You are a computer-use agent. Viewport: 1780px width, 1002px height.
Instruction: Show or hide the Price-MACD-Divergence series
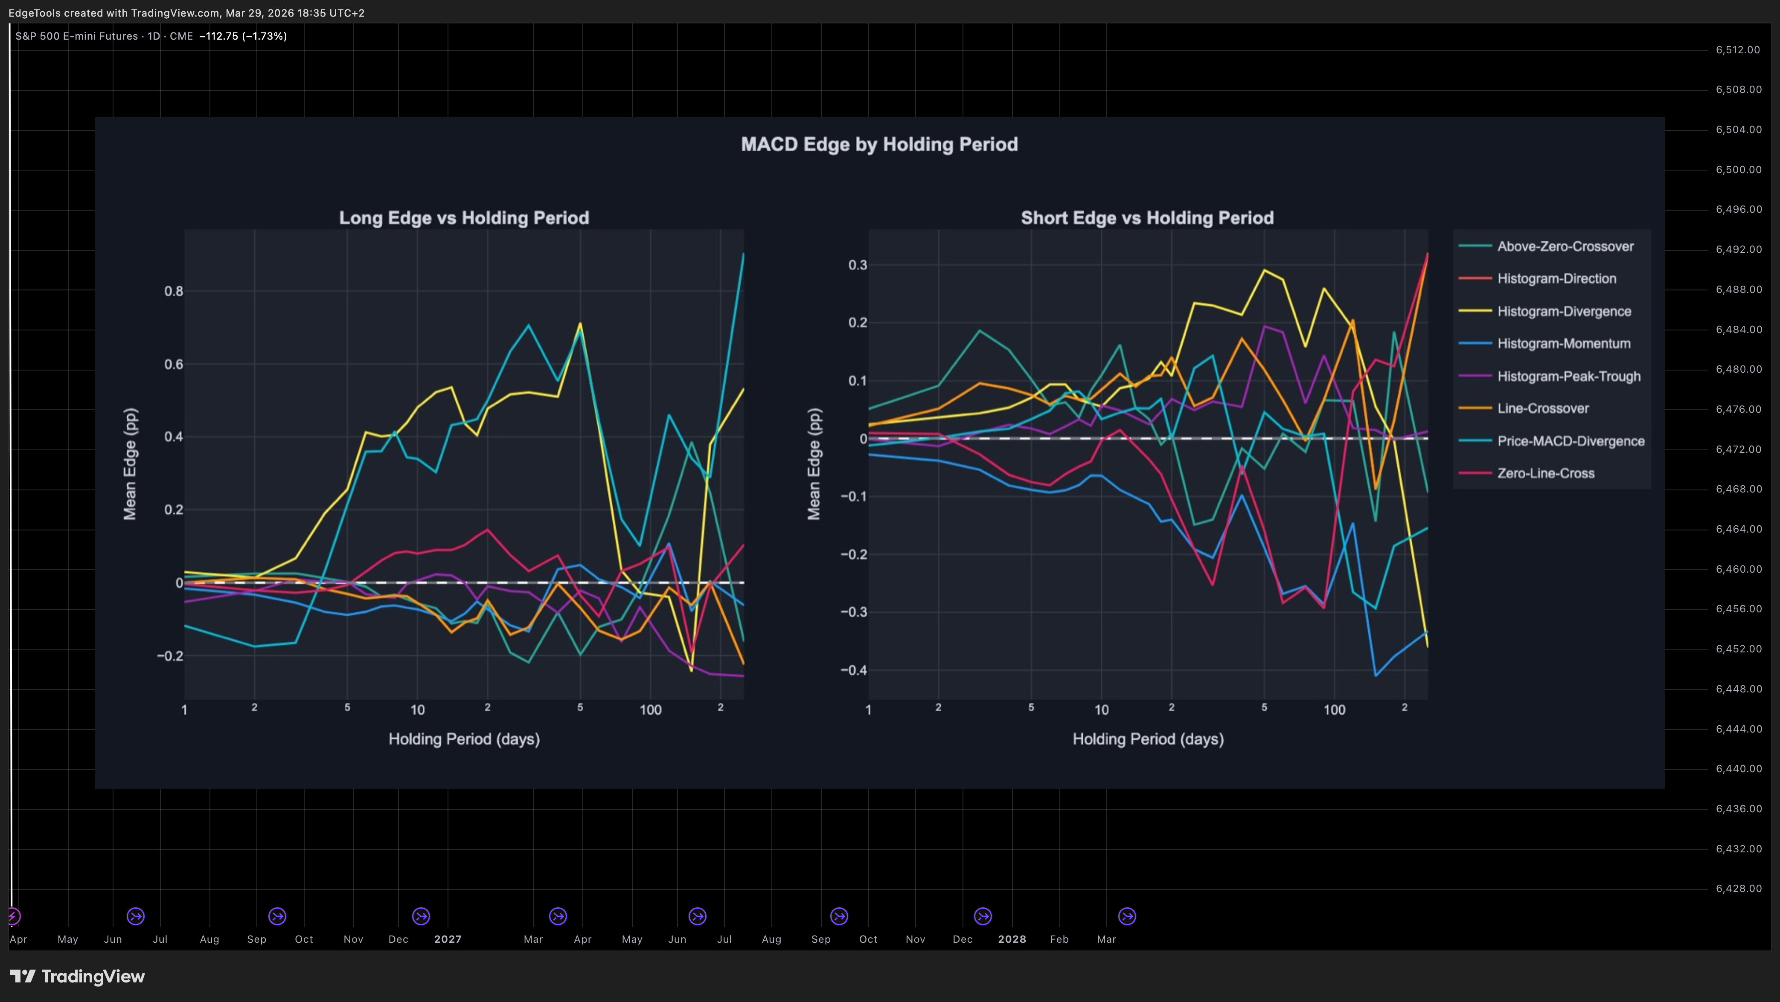point(1551,441)
